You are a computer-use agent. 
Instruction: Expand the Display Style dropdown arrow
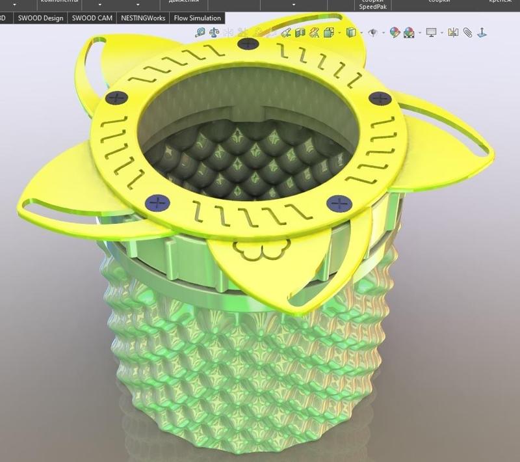coord(361,33)
